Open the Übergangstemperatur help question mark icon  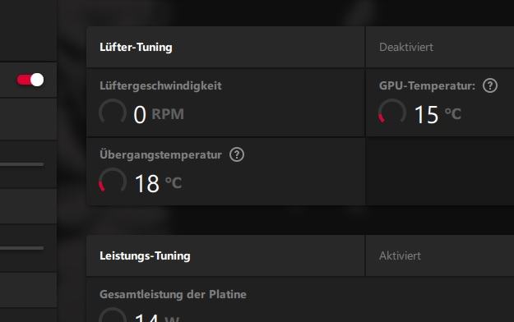237,154
